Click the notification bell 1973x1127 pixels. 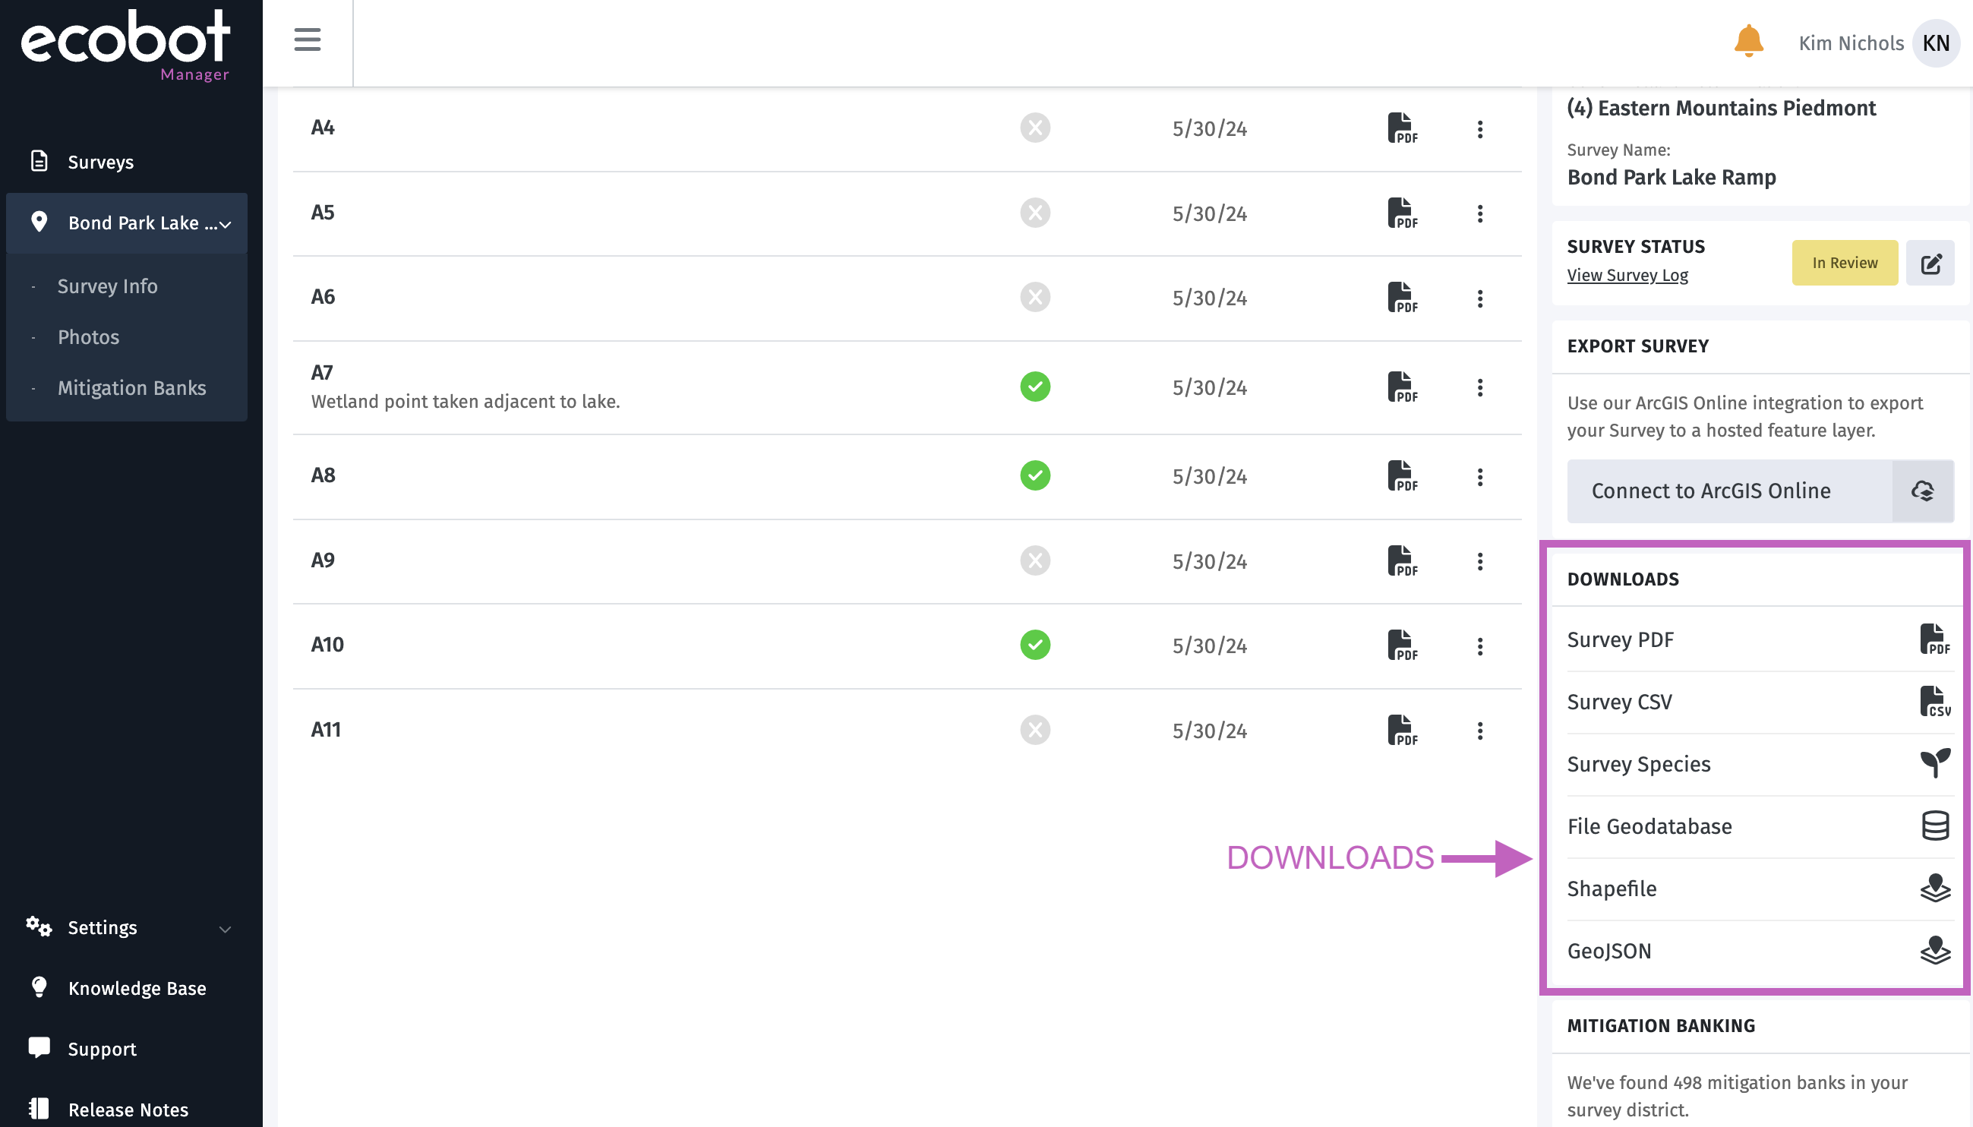(x=1747, y=42)
